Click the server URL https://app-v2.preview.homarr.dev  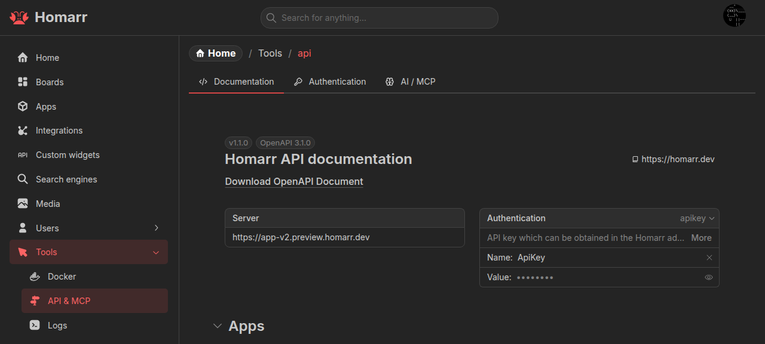tap(301, 237)
